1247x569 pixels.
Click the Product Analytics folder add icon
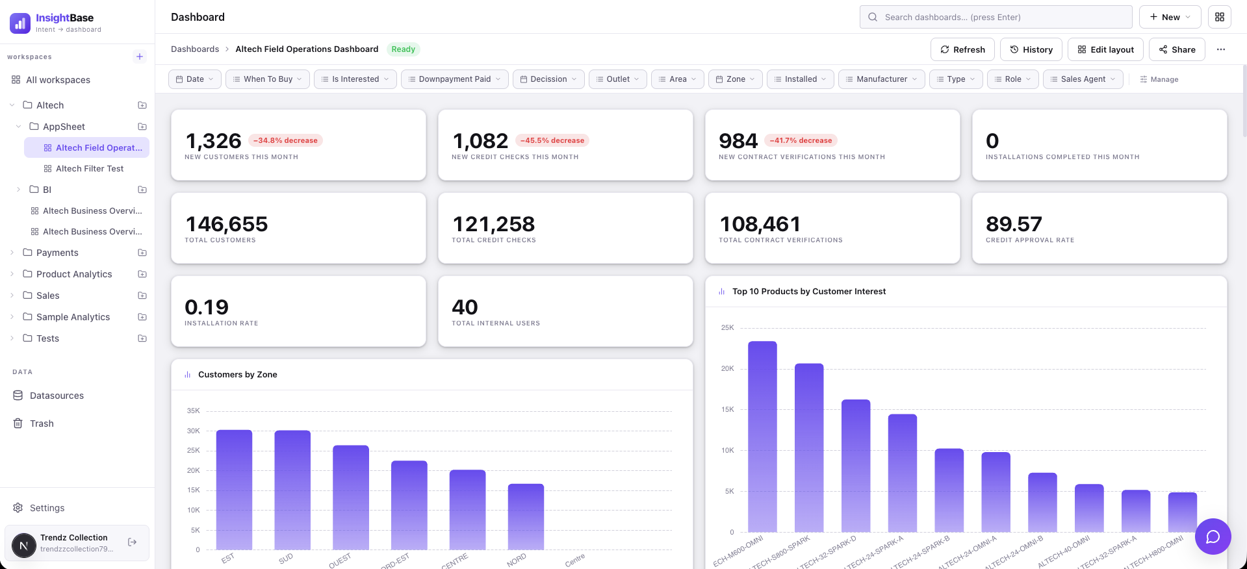142,274
